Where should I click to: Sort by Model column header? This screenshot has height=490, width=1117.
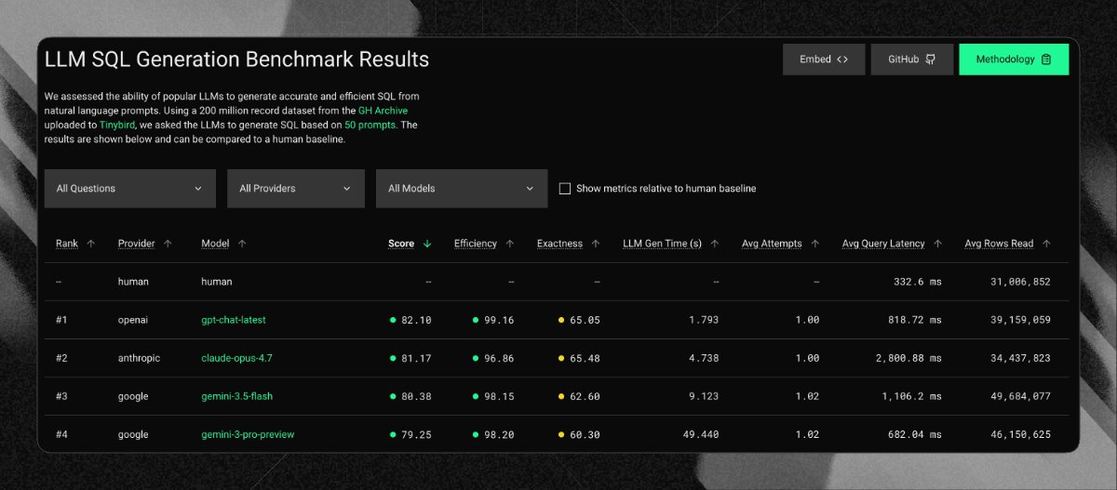(x=215, y=244)
